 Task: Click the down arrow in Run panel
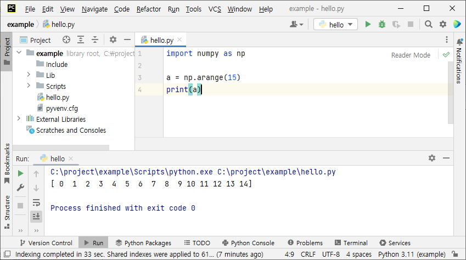pyautogui.click(x=36, y=188)
